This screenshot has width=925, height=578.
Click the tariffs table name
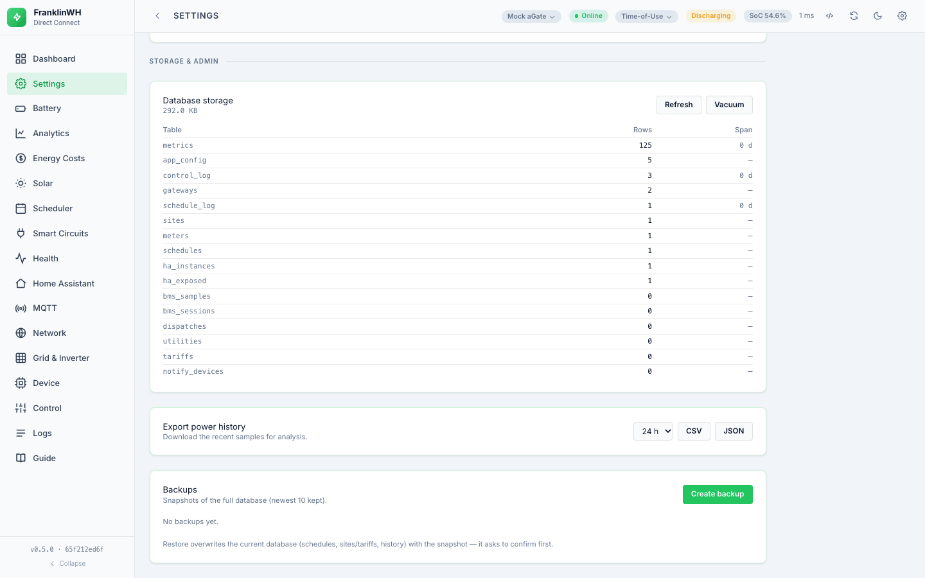(178, 357)
